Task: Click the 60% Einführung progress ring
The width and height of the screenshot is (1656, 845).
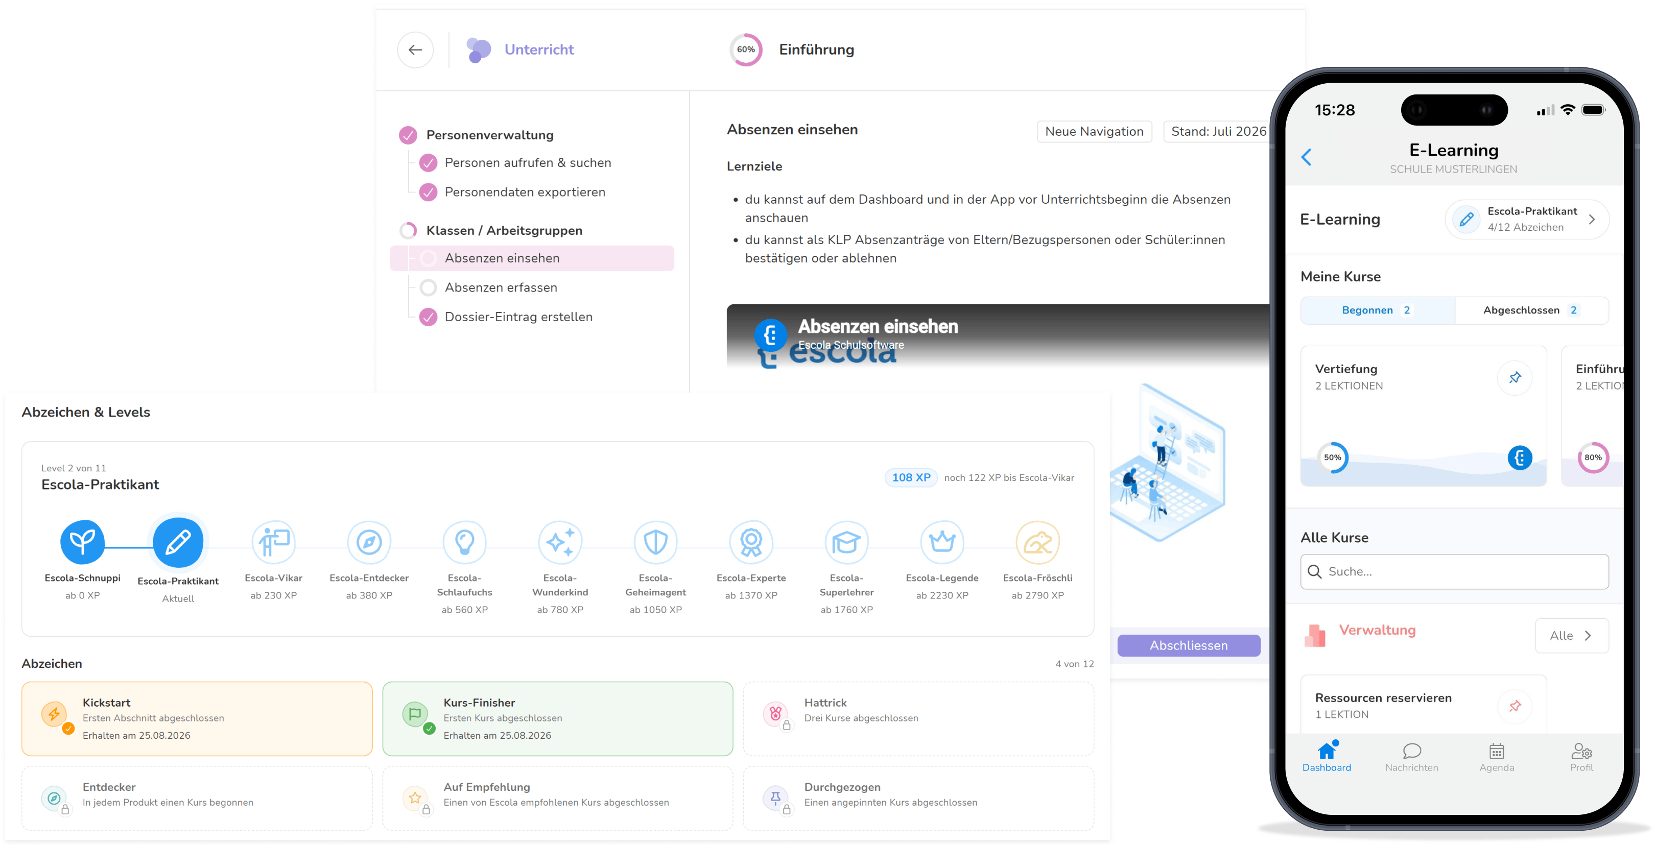Action: coord(746,50)
